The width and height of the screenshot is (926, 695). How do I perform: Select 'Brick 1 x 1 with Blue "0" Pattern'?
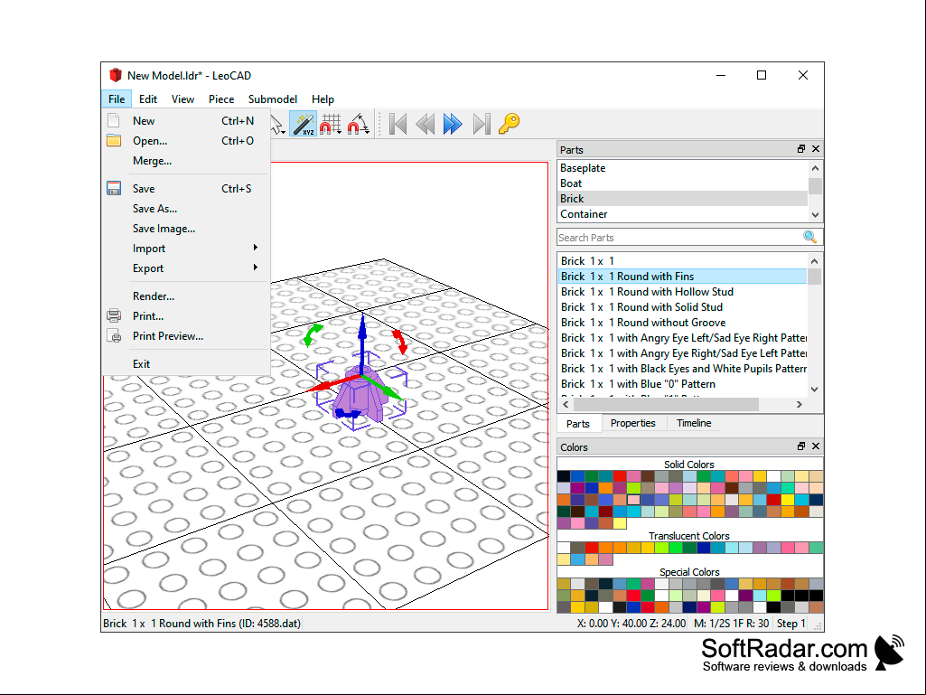coord(683,383)
